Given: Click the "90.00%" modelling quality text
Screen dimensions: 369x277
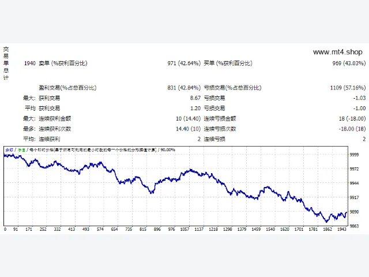Looking at the screenshot, I should pyautogui.click(x=168, y=150).
